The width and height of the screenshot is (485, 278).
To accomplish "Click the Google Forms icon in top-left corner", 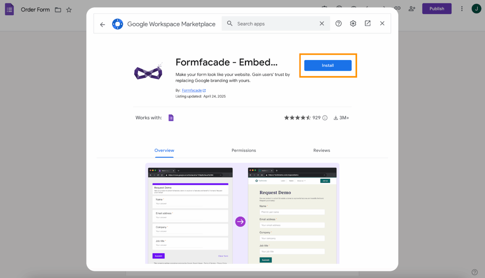I will pos(9,9).
